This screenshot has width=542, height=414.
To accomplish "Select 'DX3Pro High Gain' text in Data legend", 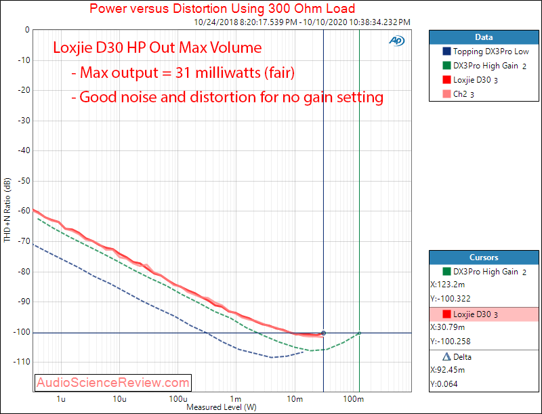I will (486, 66).
